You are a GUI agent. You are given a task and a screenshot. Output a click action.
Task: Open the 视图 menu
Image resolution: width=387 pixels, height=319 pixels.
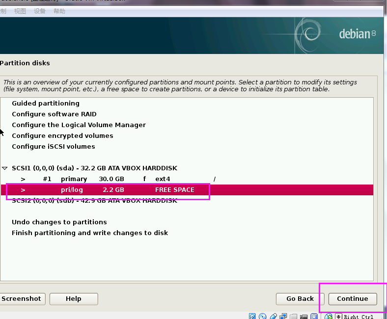tap(20, 11)
